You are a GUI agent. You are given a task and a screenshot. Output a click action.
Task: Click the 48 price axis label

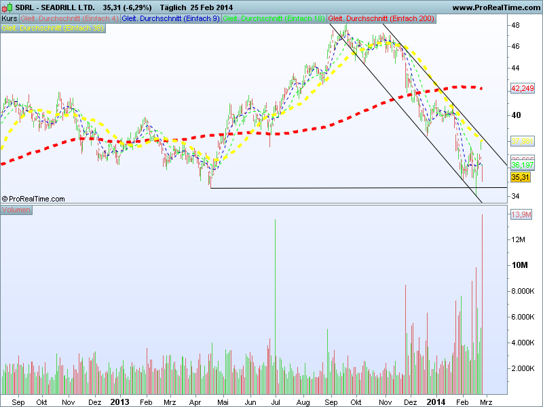point(515,25)
